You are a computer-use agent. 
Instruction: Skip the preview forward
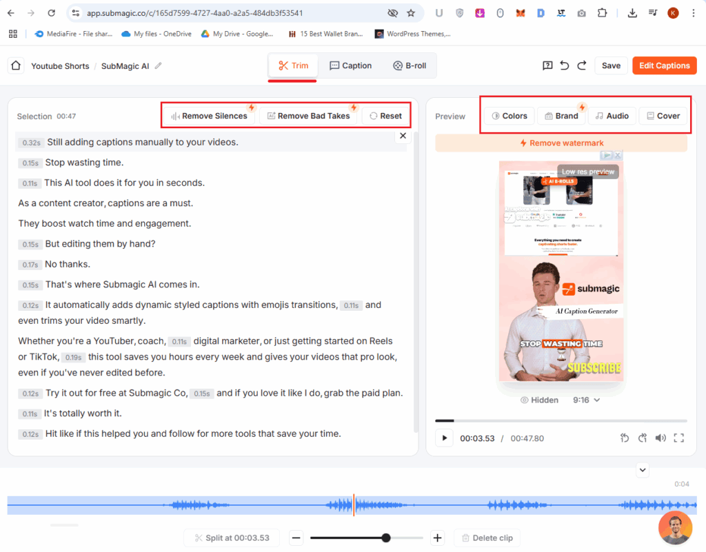tap(643, 438)
